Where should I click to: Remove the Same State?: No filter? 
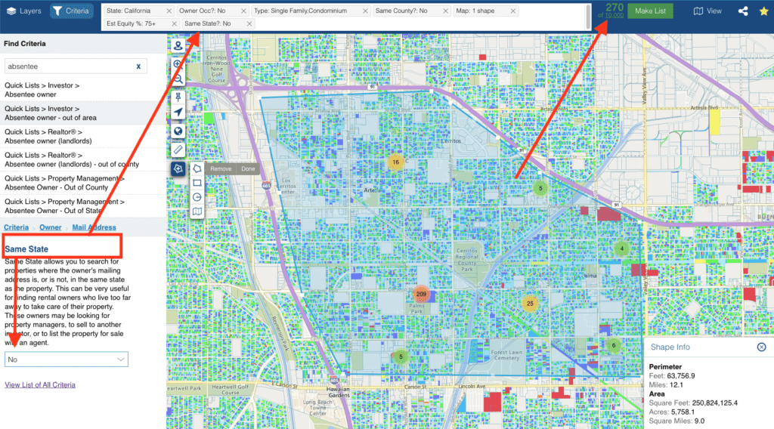click(249, 23)
